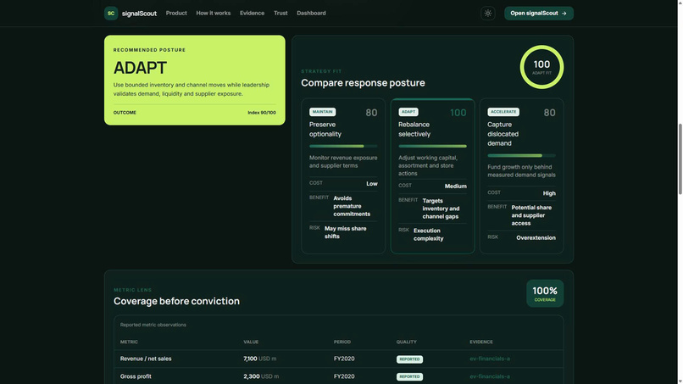Go to How it works section

(x=214, y=13)
